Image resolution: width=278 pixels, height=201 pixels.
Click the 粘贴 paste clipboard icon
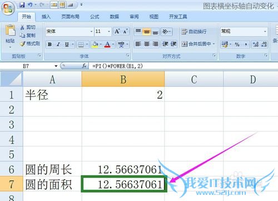10,30
